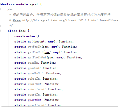Click the module keyword

coord(22,4)
